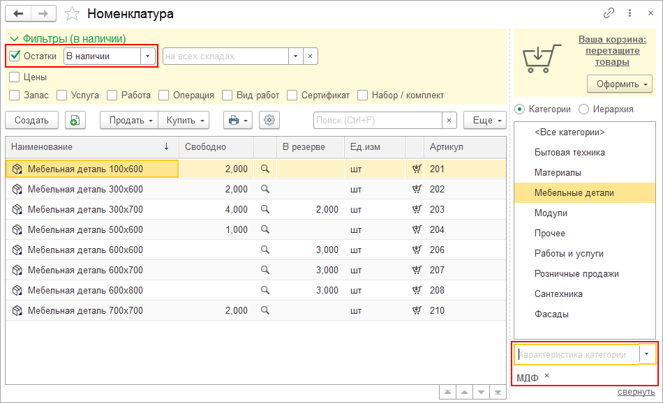Toggle sort arrow in Наименование column header
This screenshot has height=403, width=663.
pyautogui.click(x=167, y=146)
